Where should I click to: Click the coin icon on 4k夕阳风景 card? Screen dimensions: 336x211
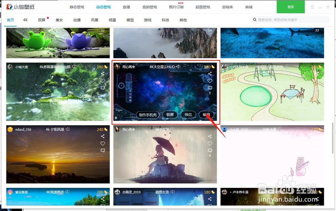(106, 129)
